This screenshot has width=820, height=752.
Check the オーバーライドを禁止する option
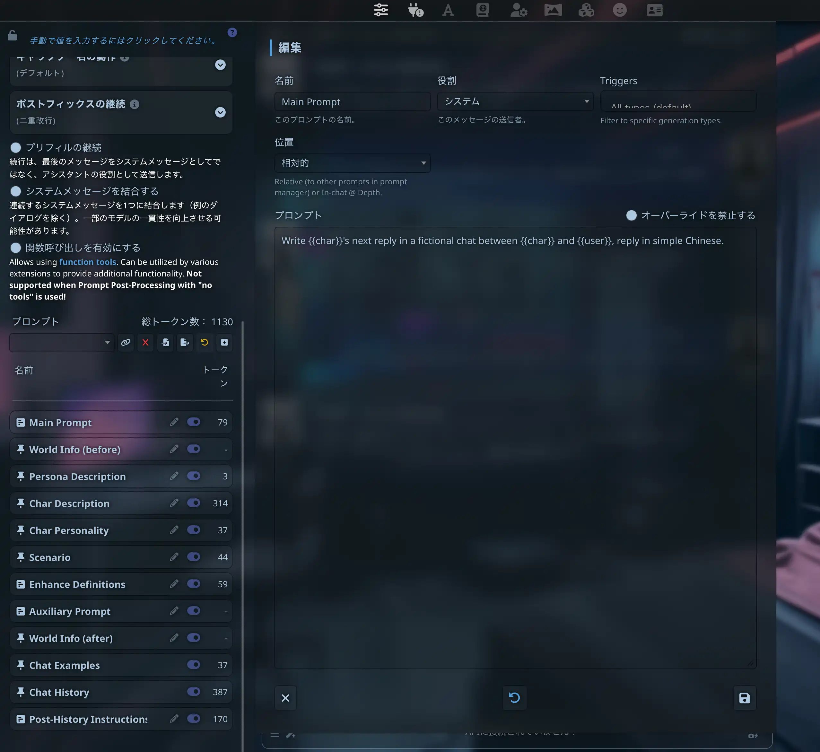point(631,215)
